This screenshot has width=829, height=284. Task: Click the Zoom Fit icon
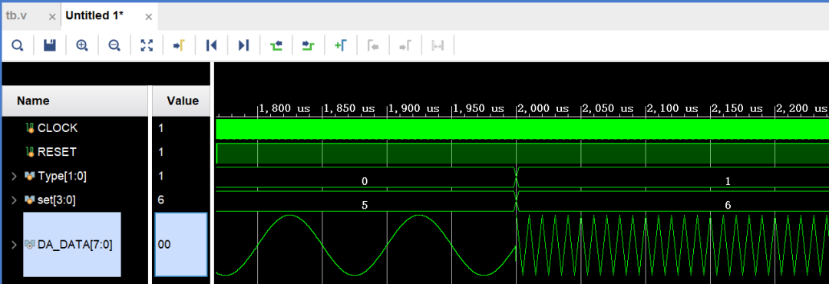(x=147, y=45)
